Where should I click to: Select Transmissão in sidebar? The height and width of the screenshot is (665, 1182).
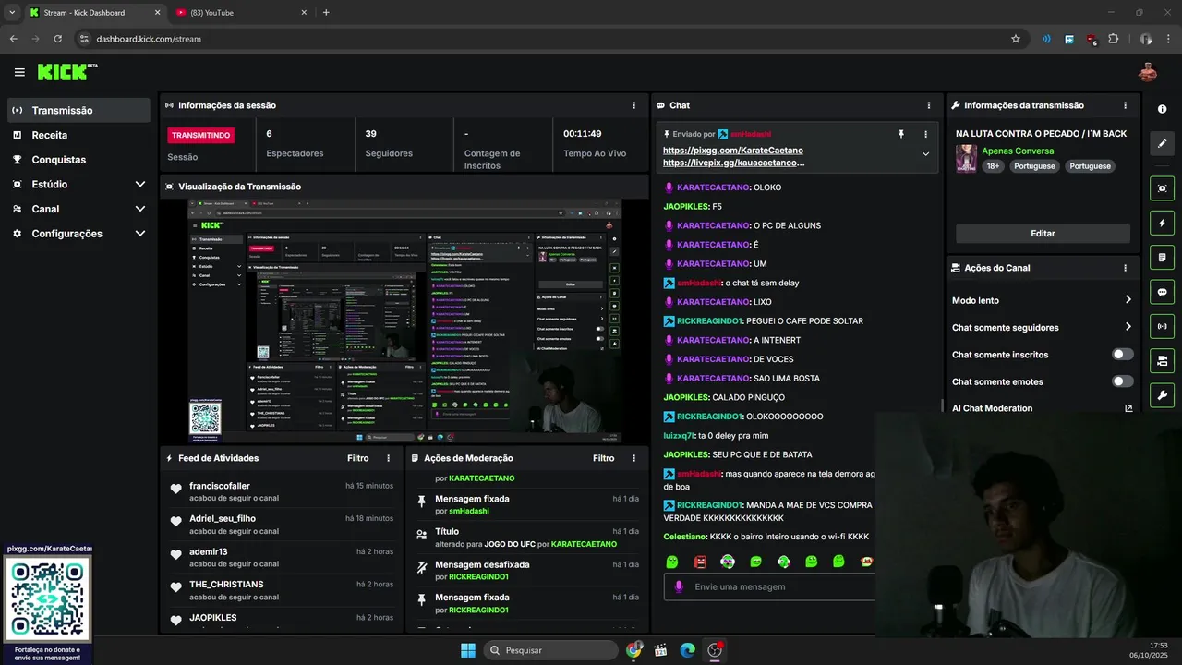click(78, 110)
